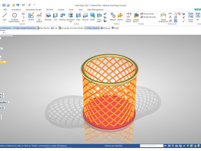Viewport: 201px width, 151px height.
Task: Select the Delete Faces tool
Action: point(136,17)
